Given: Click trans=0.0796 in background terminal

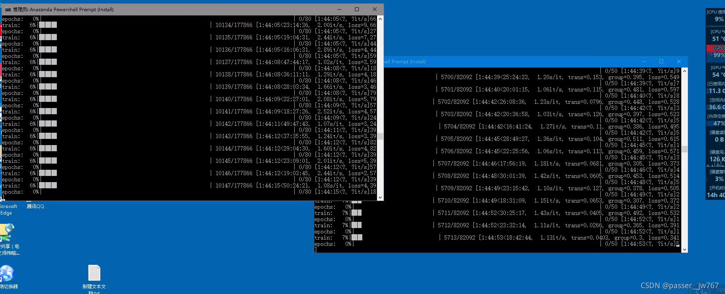Looking at the screenshot, I should tap(583, 102).
